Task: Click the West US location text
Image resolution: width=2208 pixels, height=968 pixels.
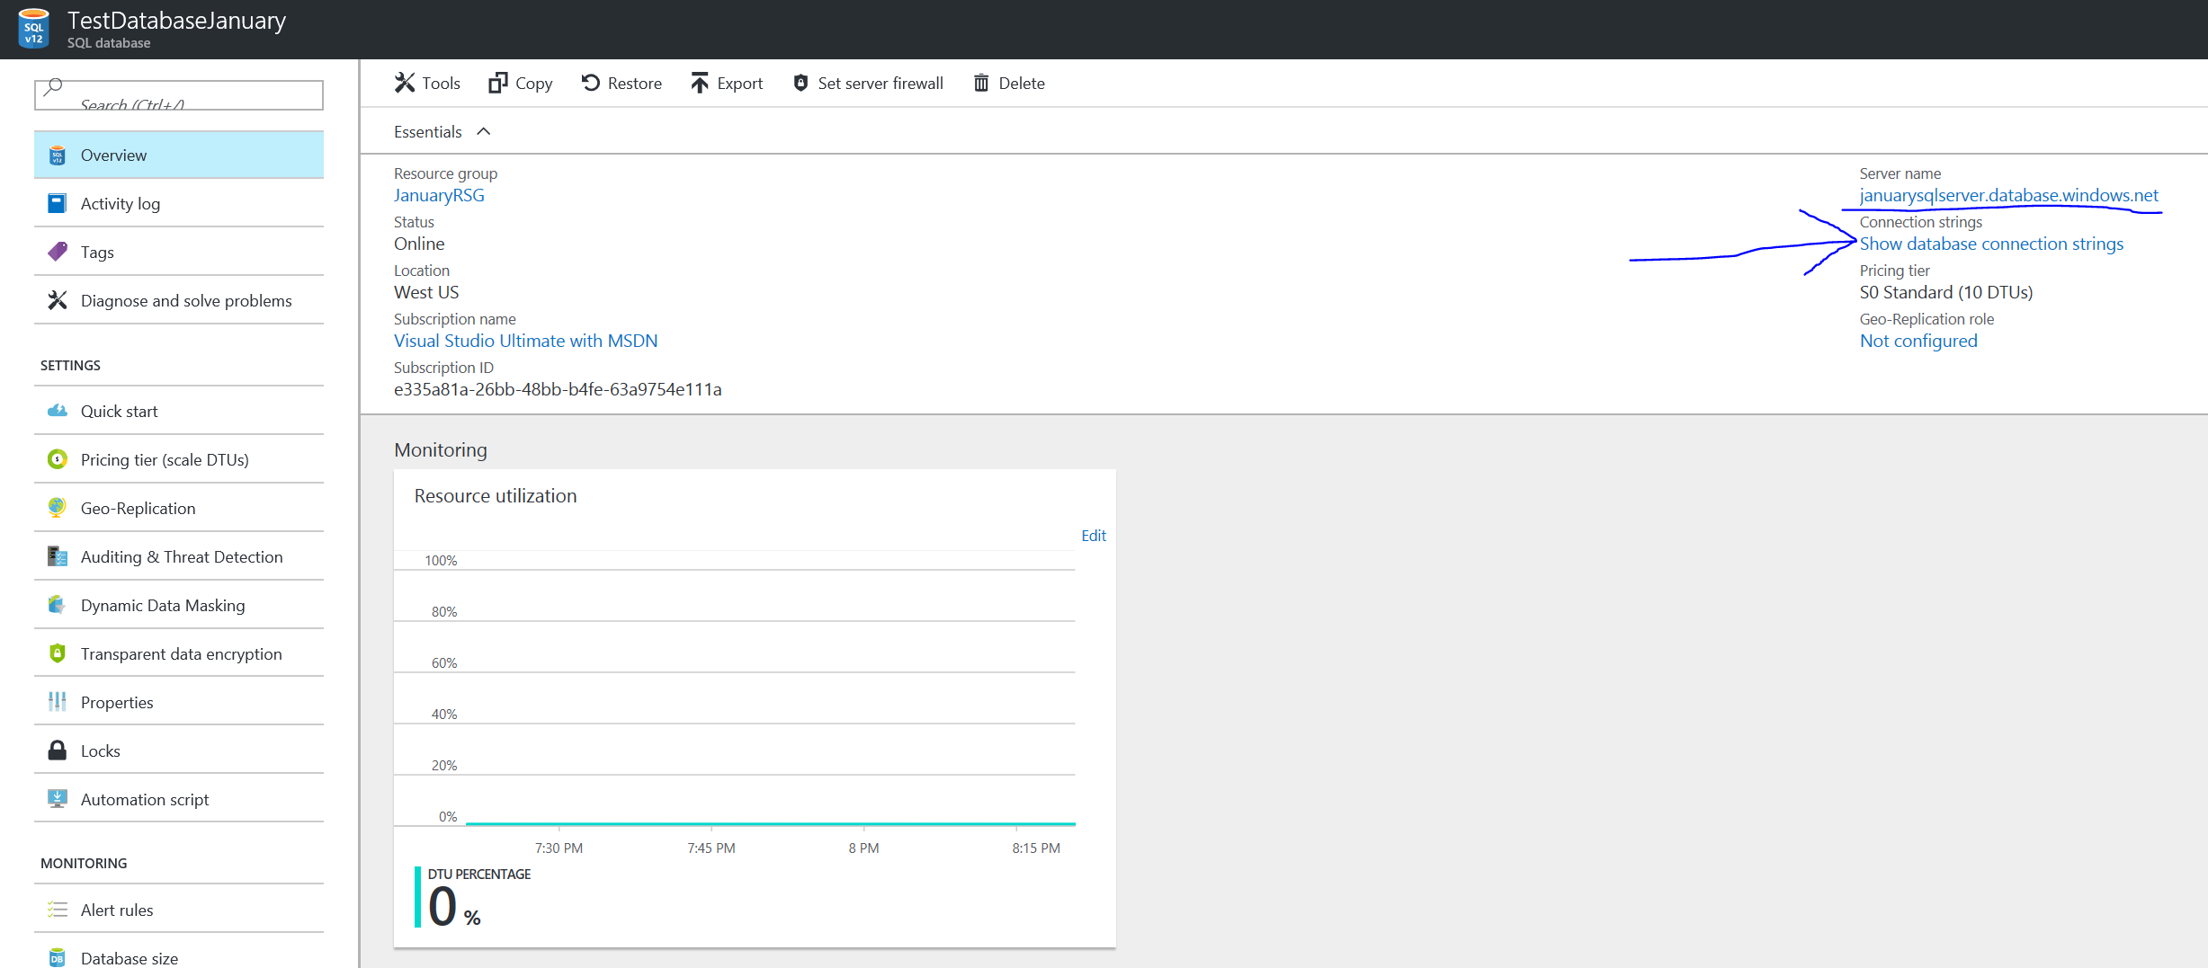Action: click(426, 292)
